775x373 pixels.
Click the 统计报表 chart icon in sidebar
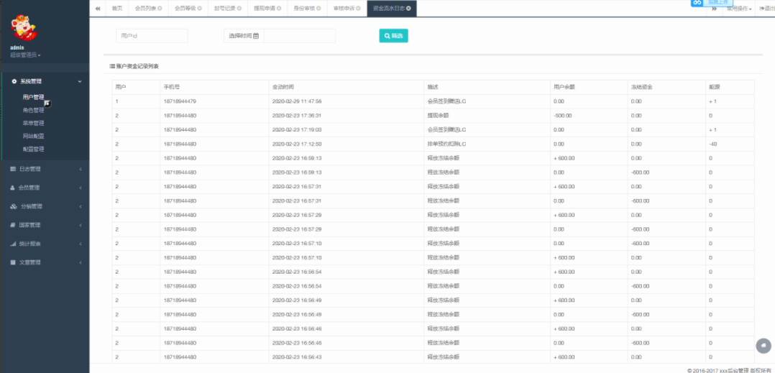13,244
